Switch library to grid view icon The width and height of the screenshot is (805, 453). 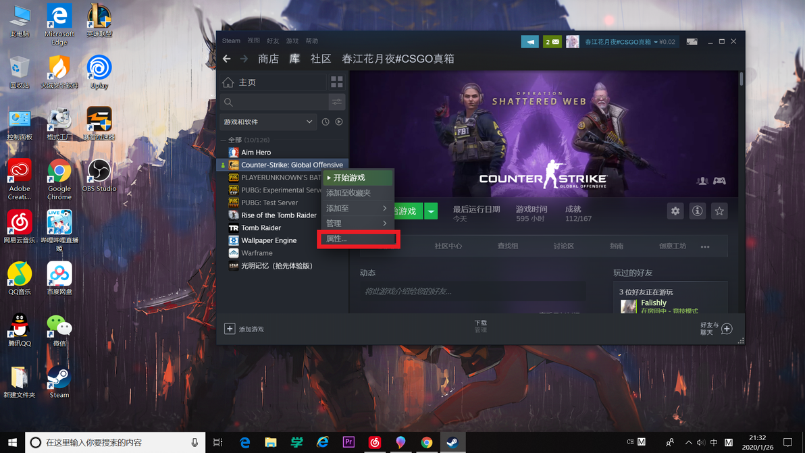pos(337,82)
